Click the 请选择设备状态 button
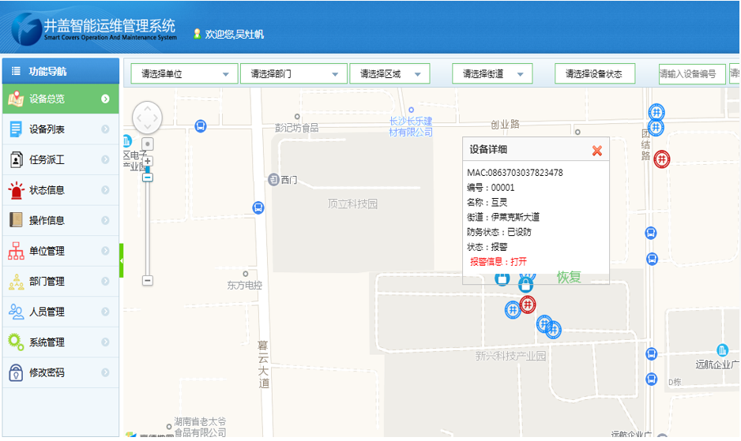 pos(594,74)
